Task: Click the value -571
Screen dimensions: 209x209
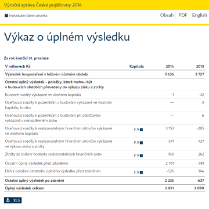Action: tap(170, 141)
